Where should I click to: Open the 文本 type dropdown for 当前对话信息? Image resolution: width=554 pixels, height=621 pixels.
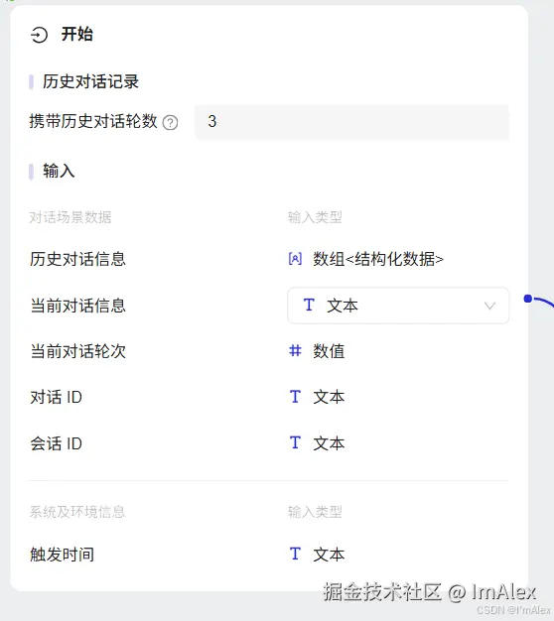point(398,306)
